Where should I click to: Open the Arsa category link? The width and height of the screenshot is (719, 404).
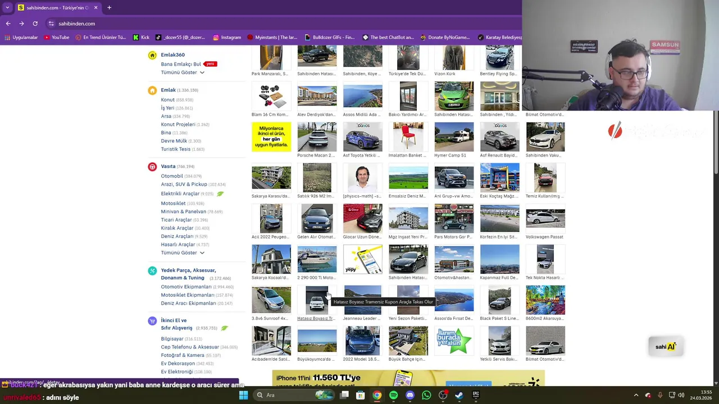tap(166, 116)
